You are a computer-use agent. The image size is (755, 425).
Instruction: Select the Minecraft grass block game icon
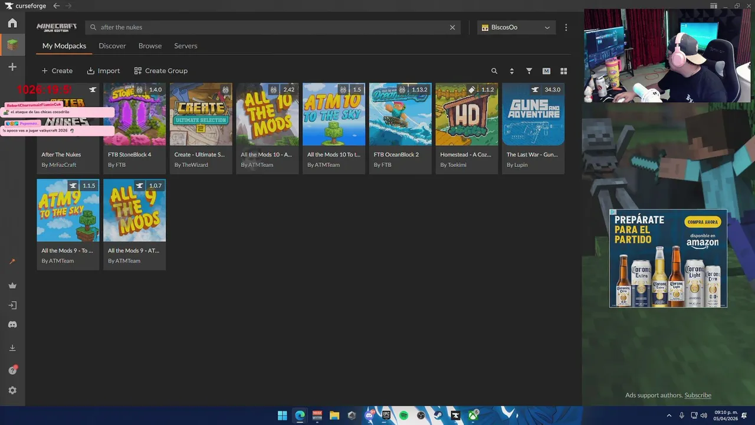12,44
